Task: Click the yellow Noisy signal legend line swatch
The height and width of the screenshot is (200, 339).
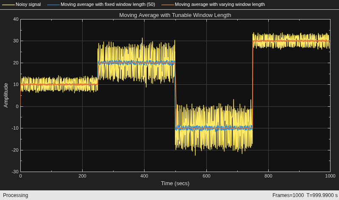Action: coord(9,5)
